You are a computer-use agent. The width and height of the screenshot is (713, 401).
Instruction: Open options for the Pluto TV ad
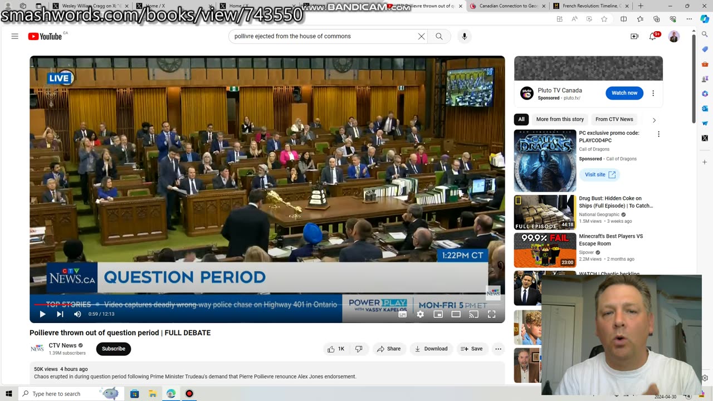(653, 93)
